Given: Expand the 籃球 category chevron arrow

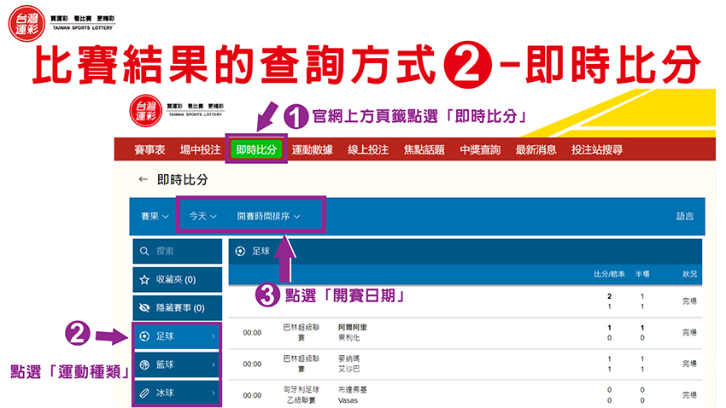Looking at the screenshot, I should (x=213, y=365).
